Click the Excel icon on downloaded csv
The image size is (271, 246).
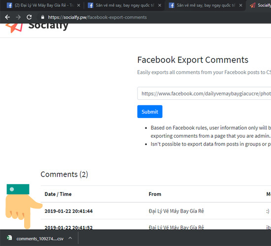tap(9, 238)
